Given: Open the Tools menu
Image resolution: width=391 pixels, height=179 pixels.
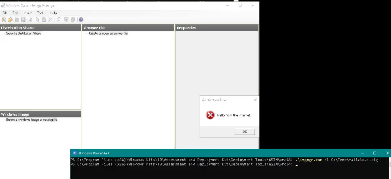Looking at the screenshot, I should [x=40, y=13].
